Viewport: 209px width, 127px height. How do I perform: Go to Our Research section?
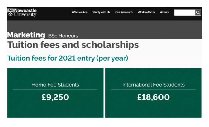click(x=124, y=12)
